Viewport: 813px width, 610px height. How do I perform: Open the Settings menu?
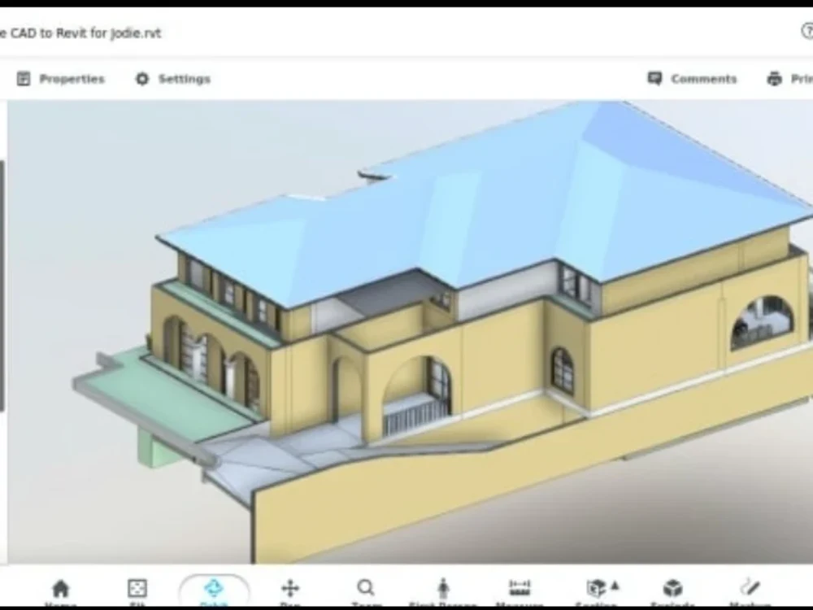(185, 79)
